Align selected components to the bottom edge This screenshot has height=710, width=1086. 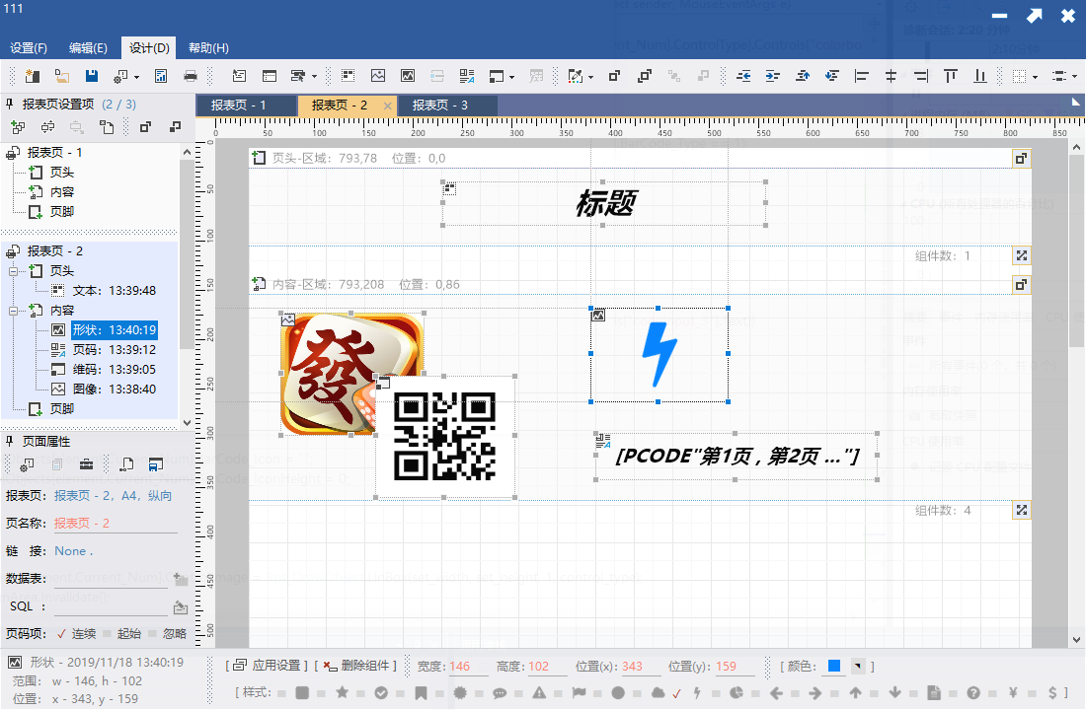point(980,76)
